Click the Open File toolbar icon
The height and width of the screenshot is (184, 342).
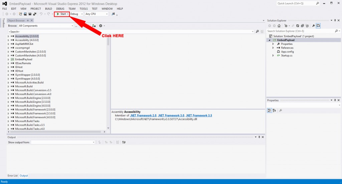coord(25,14)
